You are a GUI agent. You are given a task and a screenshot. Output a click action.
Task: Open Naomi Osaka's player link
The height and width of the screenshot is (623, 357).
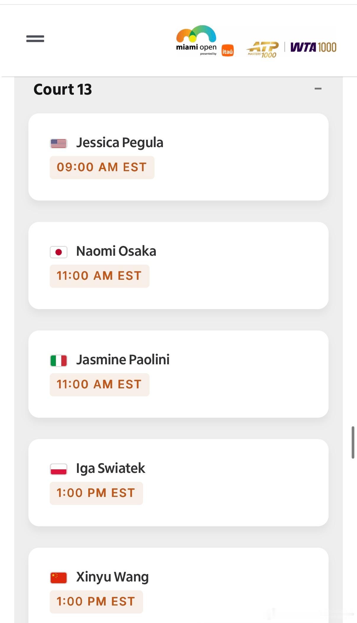[x=116, y=251]
